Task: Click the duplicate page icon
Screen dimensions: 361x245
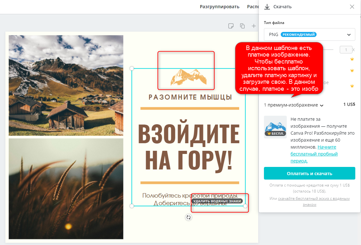Action: (242, 26)
